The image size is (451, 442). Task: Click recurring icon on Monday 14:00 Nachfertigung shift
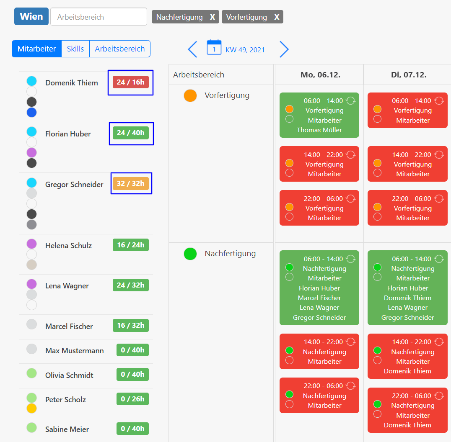click(351, 342)
